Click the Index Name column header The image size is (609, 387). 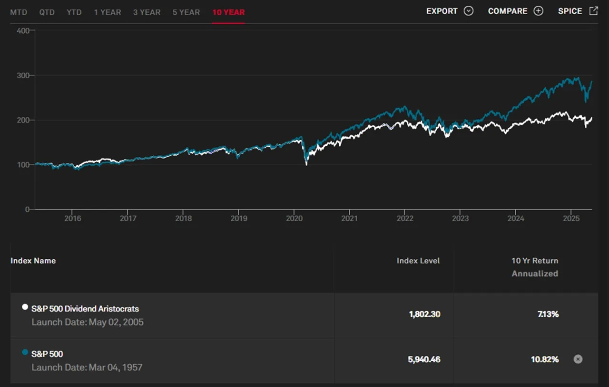pos(33,261)
